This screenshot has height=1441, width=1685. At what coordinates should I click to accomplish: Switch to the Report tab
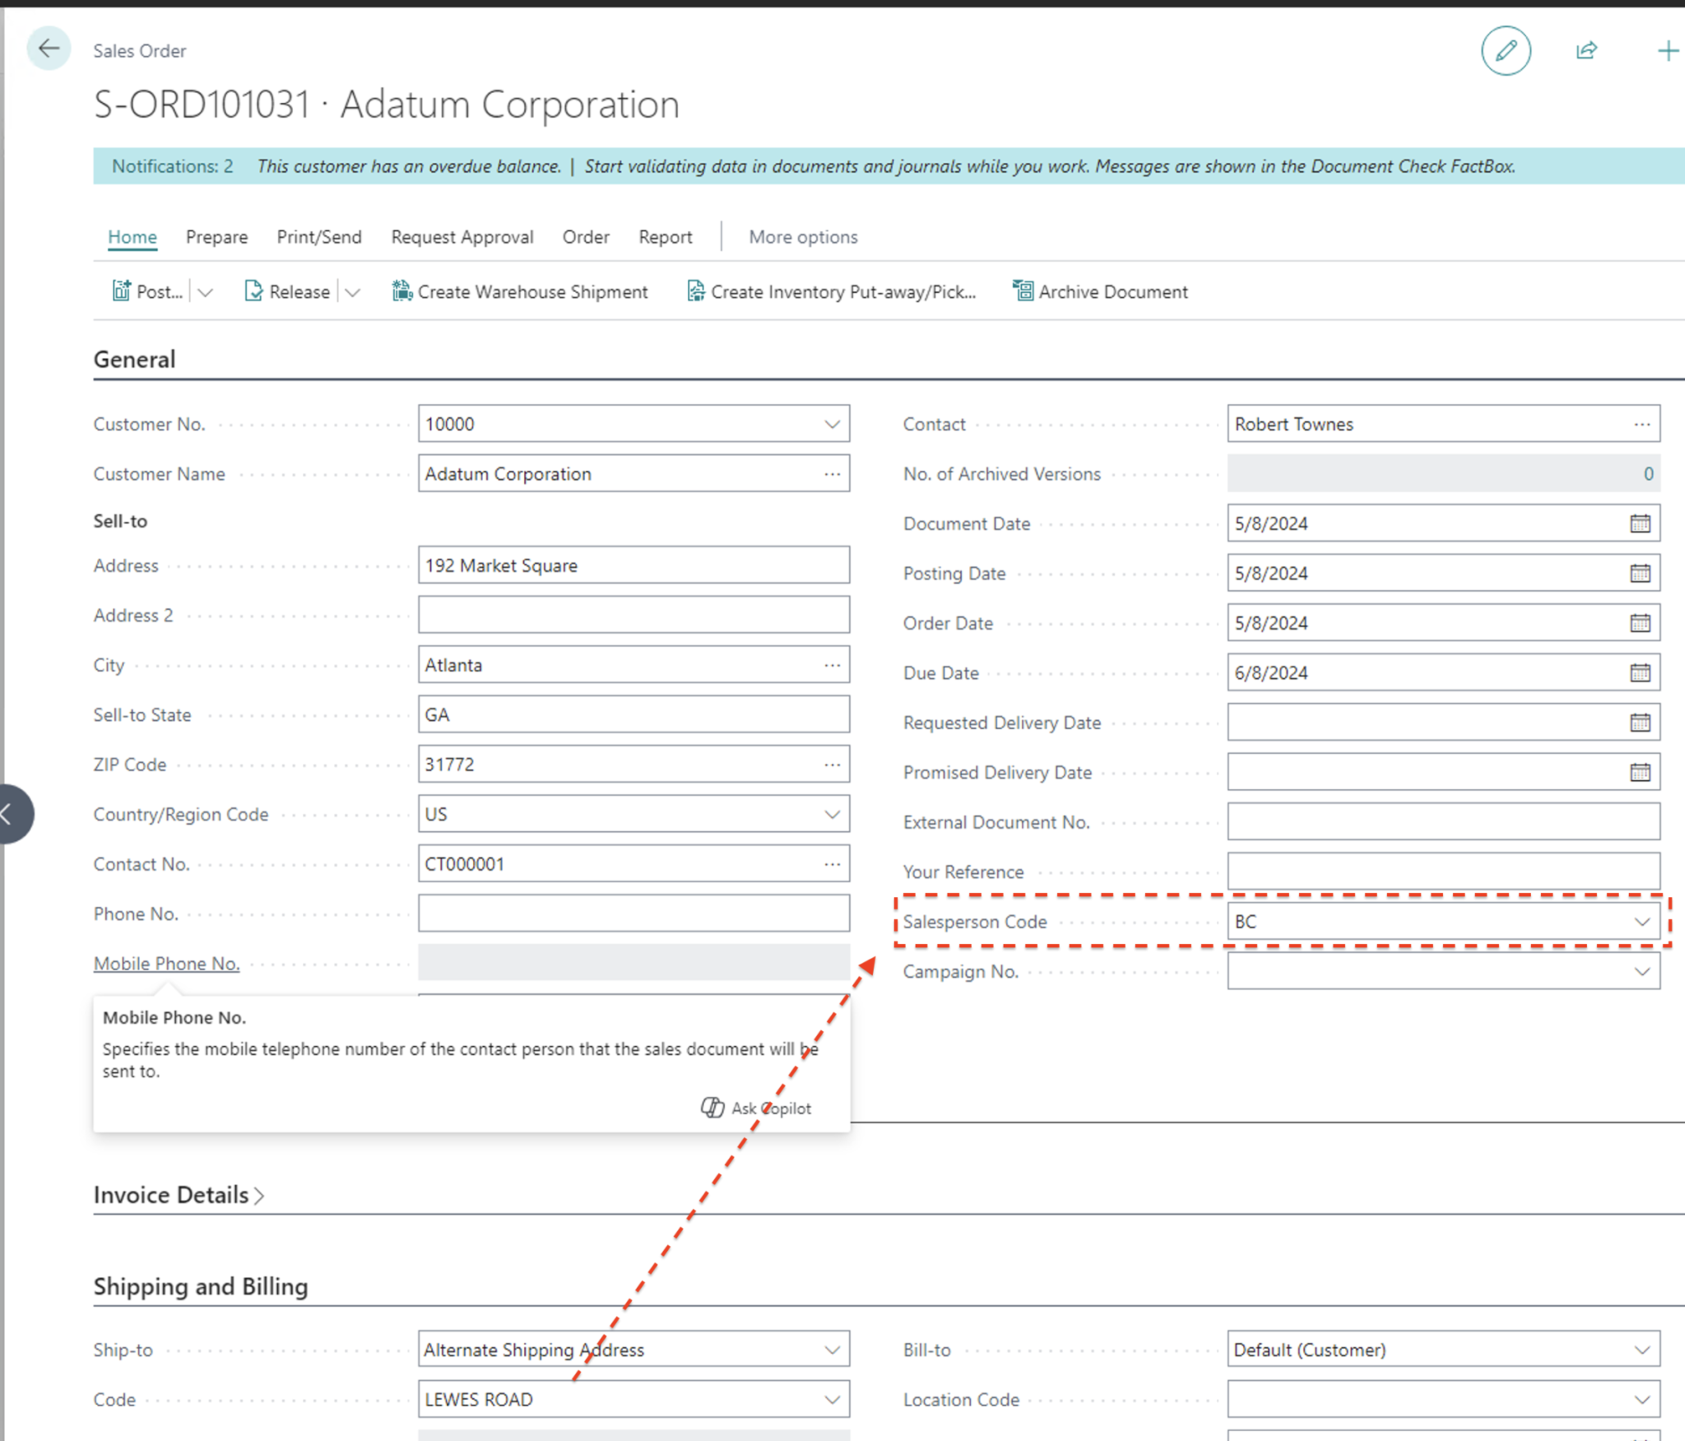(x=665, y=237)
